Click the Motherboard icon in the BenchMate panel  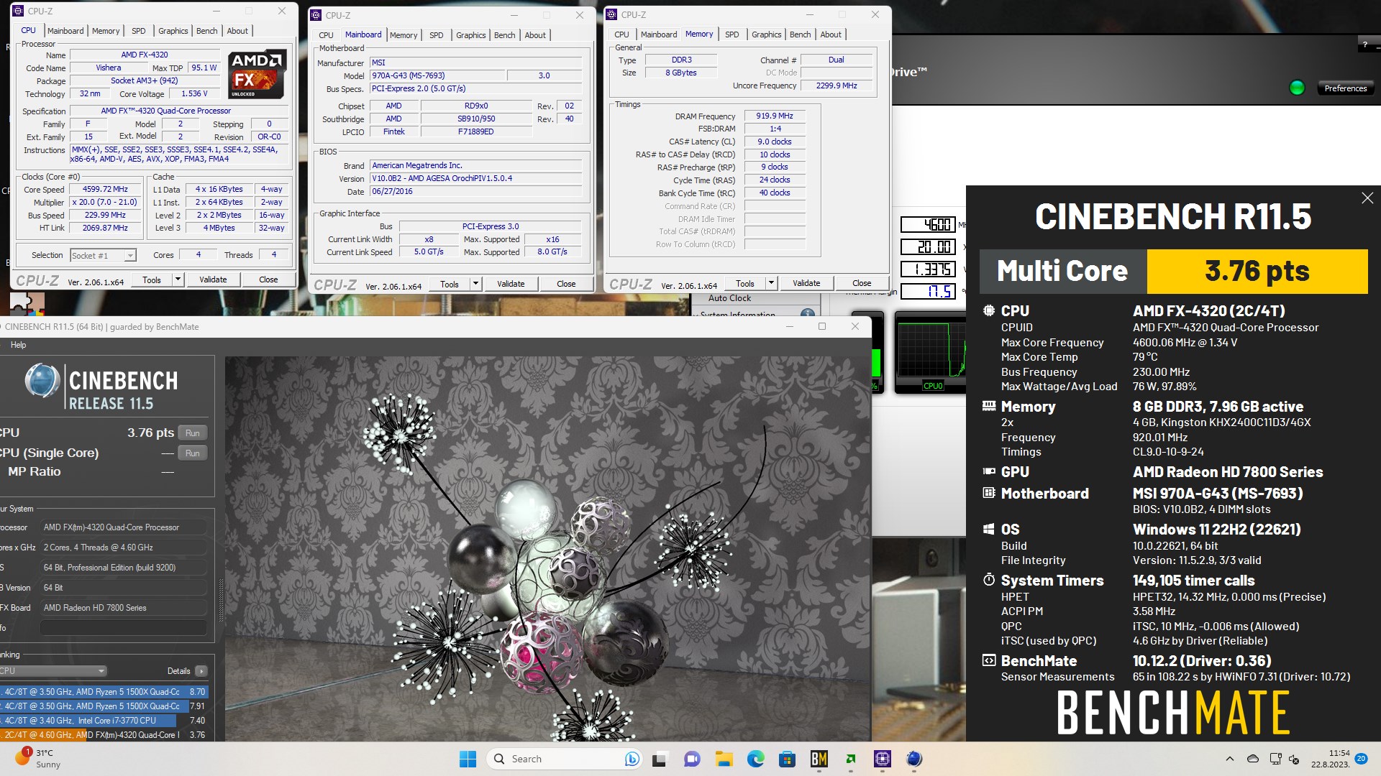point(989,494)
